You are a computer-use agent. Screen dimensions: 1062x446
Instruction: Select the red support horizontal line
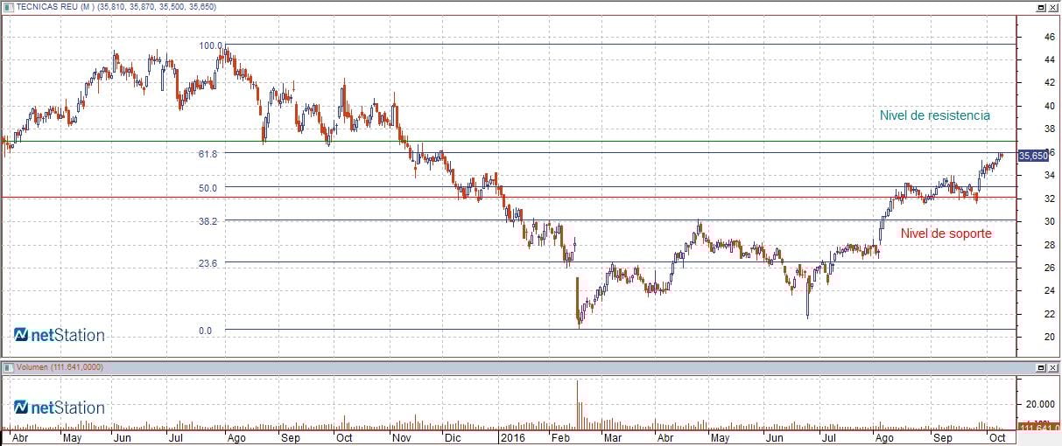[x=508, y=197]
